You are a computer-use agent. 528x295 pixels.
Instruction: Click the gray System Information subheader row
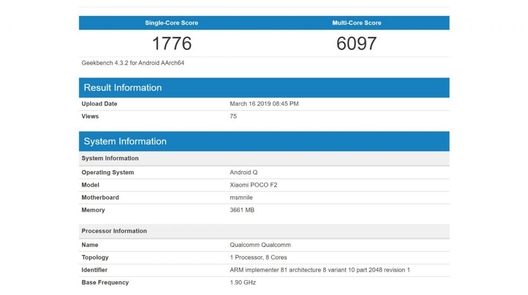coord(110,159)
